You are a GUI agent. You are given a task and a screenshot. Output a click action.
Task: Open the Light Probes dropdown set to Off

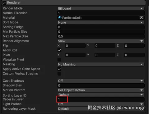pos(101,104)
